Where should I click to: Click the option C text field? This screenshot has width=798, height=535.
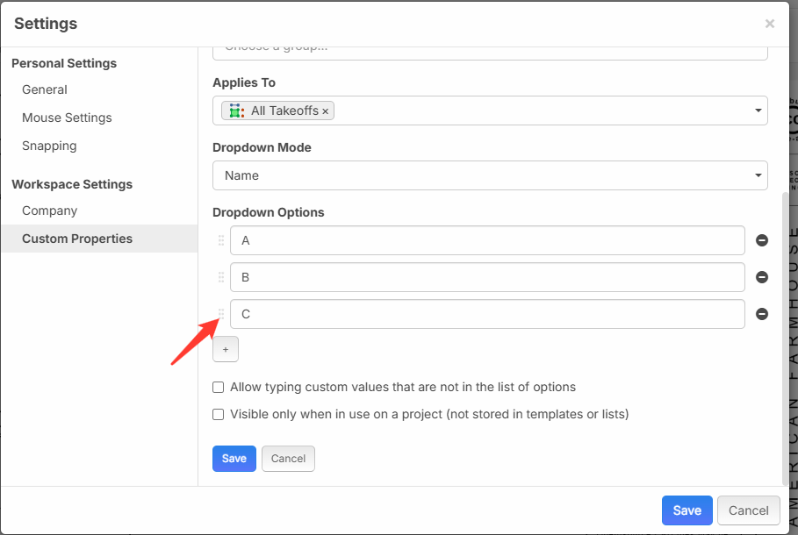487,314
